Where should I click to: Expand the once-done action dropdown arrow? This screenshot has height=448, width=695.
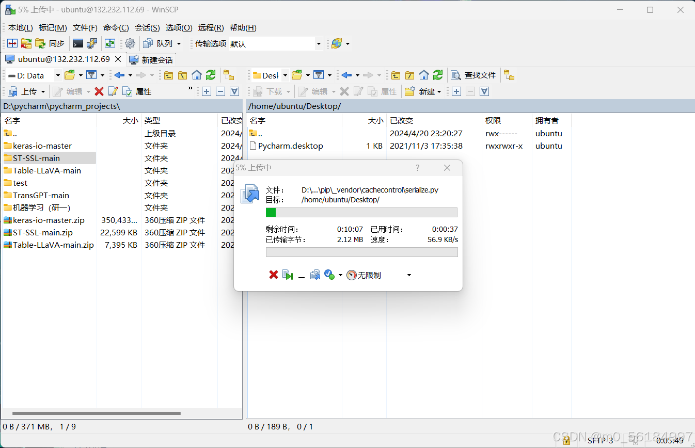point(340,275)
